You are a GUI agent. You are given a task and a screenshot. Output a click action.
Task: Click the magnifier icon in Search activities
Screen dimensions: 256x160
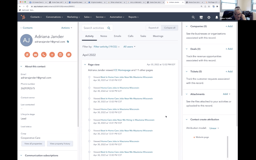[x=109, y=28]
